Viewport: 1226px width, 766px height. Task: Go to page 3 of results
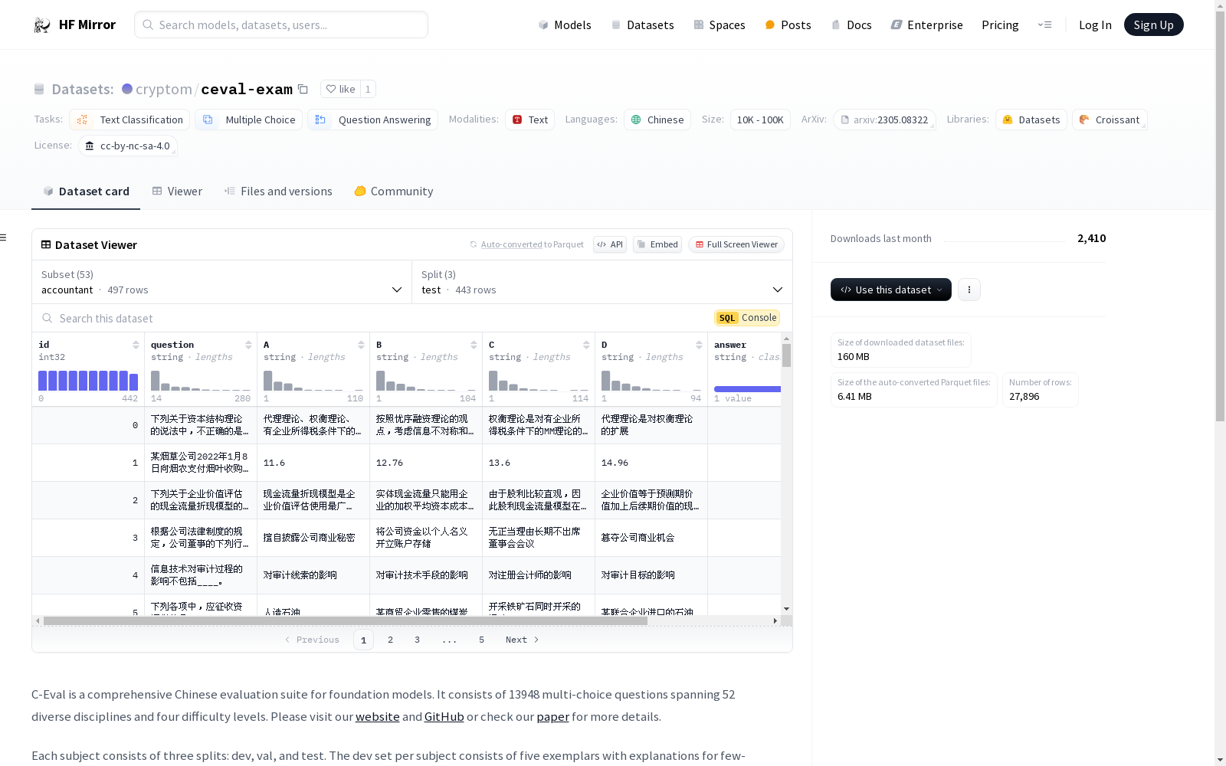(417, 640)
